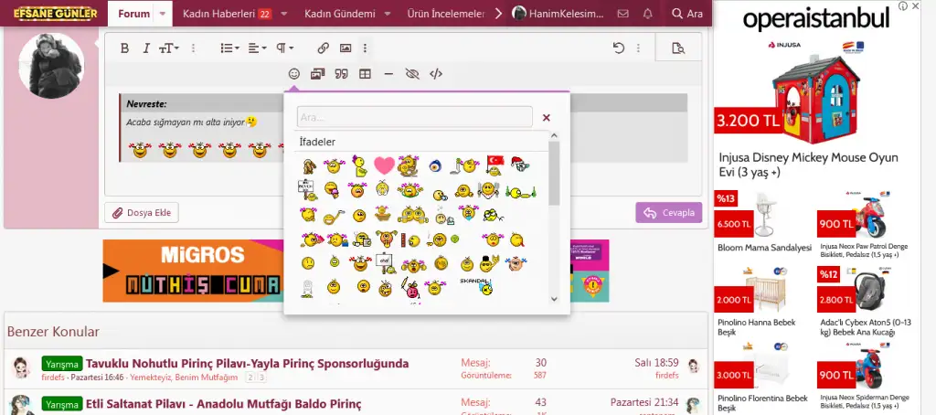
Task: Toggle bold formatting in editor
Action: pyautogui.click(x=125, y=48)
